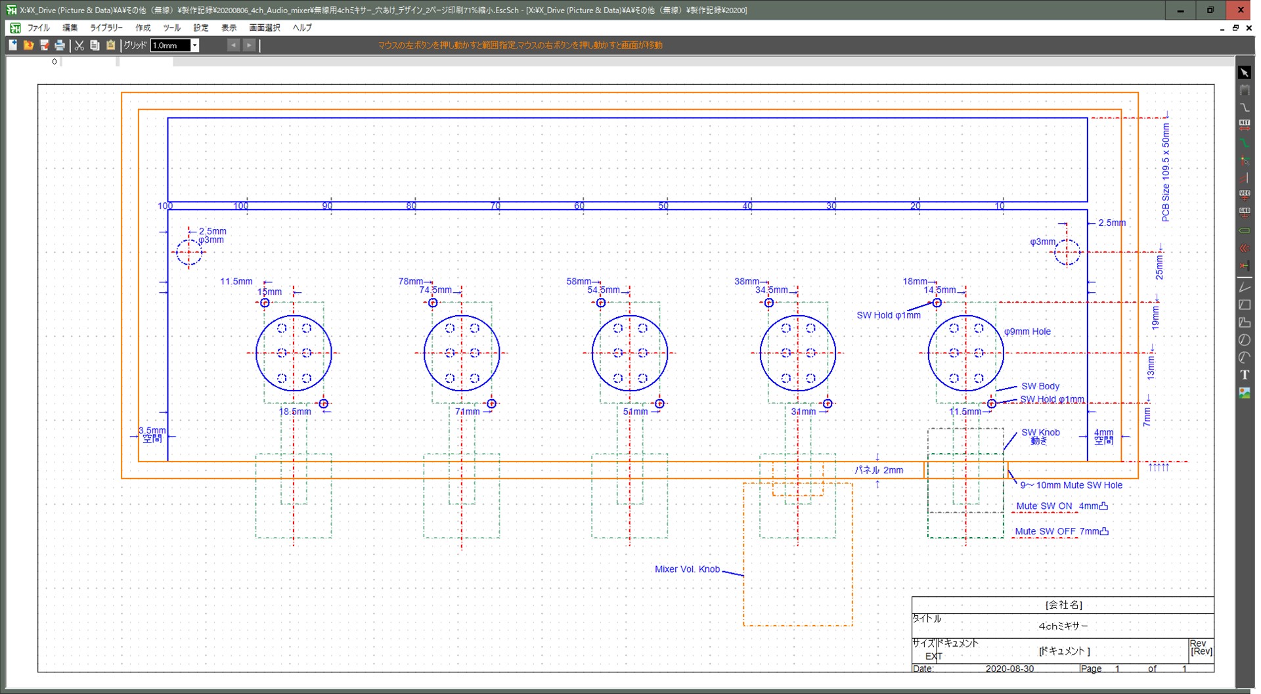Select the no-connect marker tool
Screen dimensions: 1261x694
(1245, 265)
